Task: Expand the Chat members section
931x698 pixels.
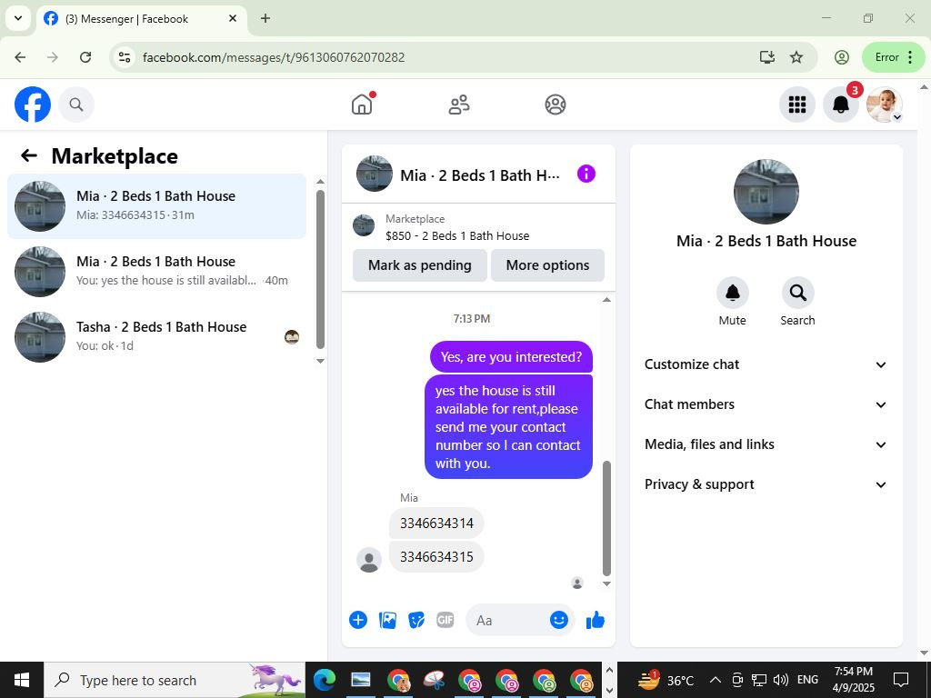Action: click(766, 404)
